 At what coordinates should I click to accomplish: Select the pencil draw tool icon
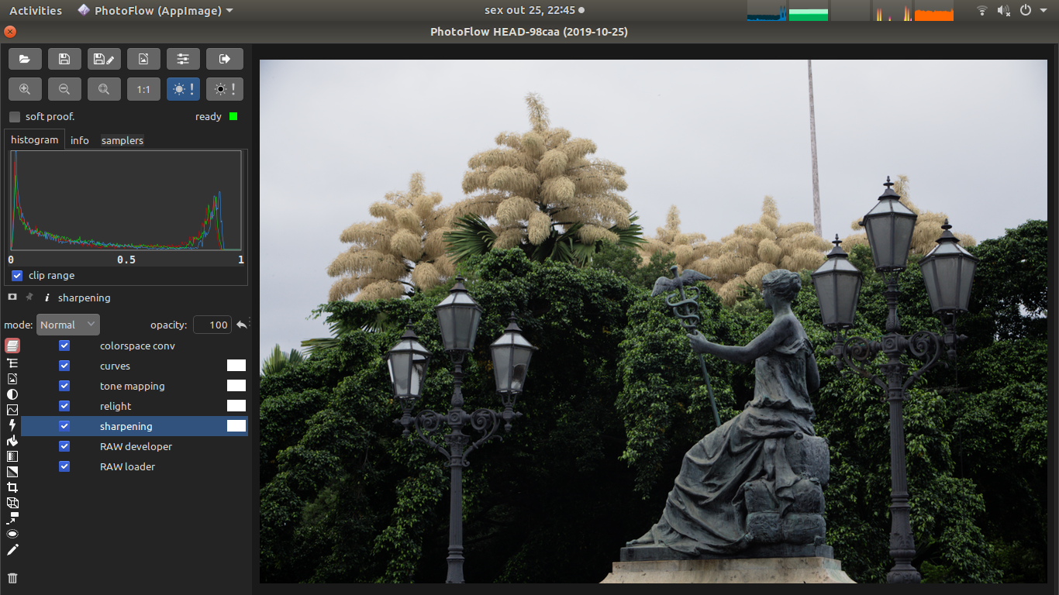[12, 549]
